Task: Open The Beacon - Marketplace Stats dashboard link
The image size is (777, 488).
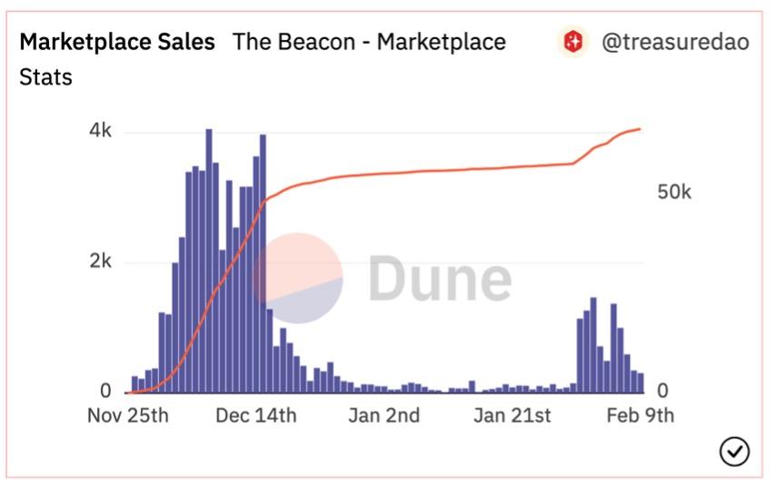Action: (369, 42)
